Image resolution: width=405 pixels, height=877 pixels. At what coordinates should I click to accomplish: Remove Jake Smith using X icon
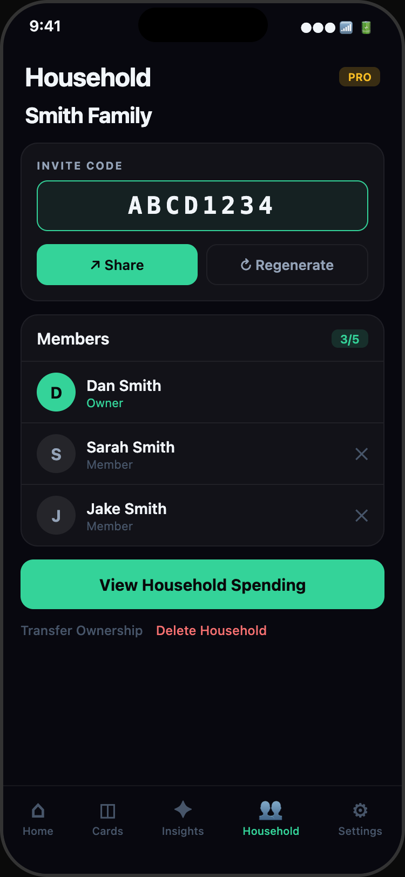[x=361, y=516]
